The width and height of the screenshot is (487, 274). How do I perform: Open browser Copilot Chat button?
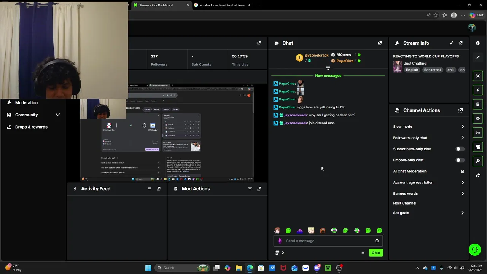(476, 15)
